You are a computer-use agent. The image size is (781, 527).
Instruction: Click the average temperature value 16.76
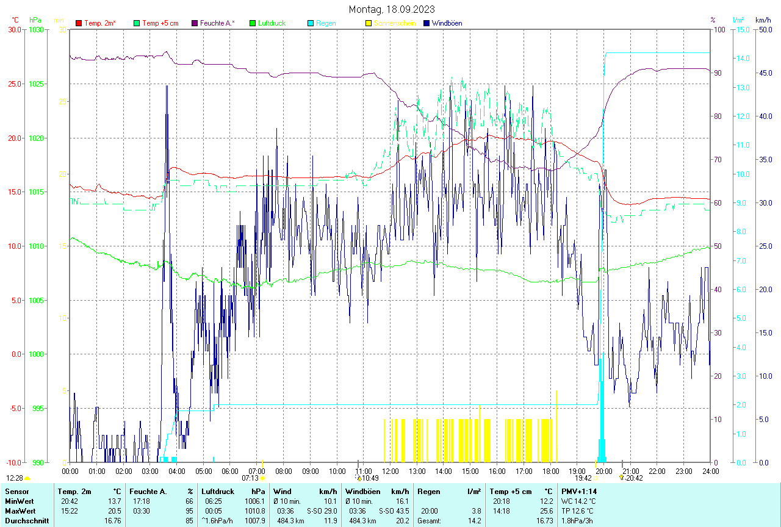(113, 520)
